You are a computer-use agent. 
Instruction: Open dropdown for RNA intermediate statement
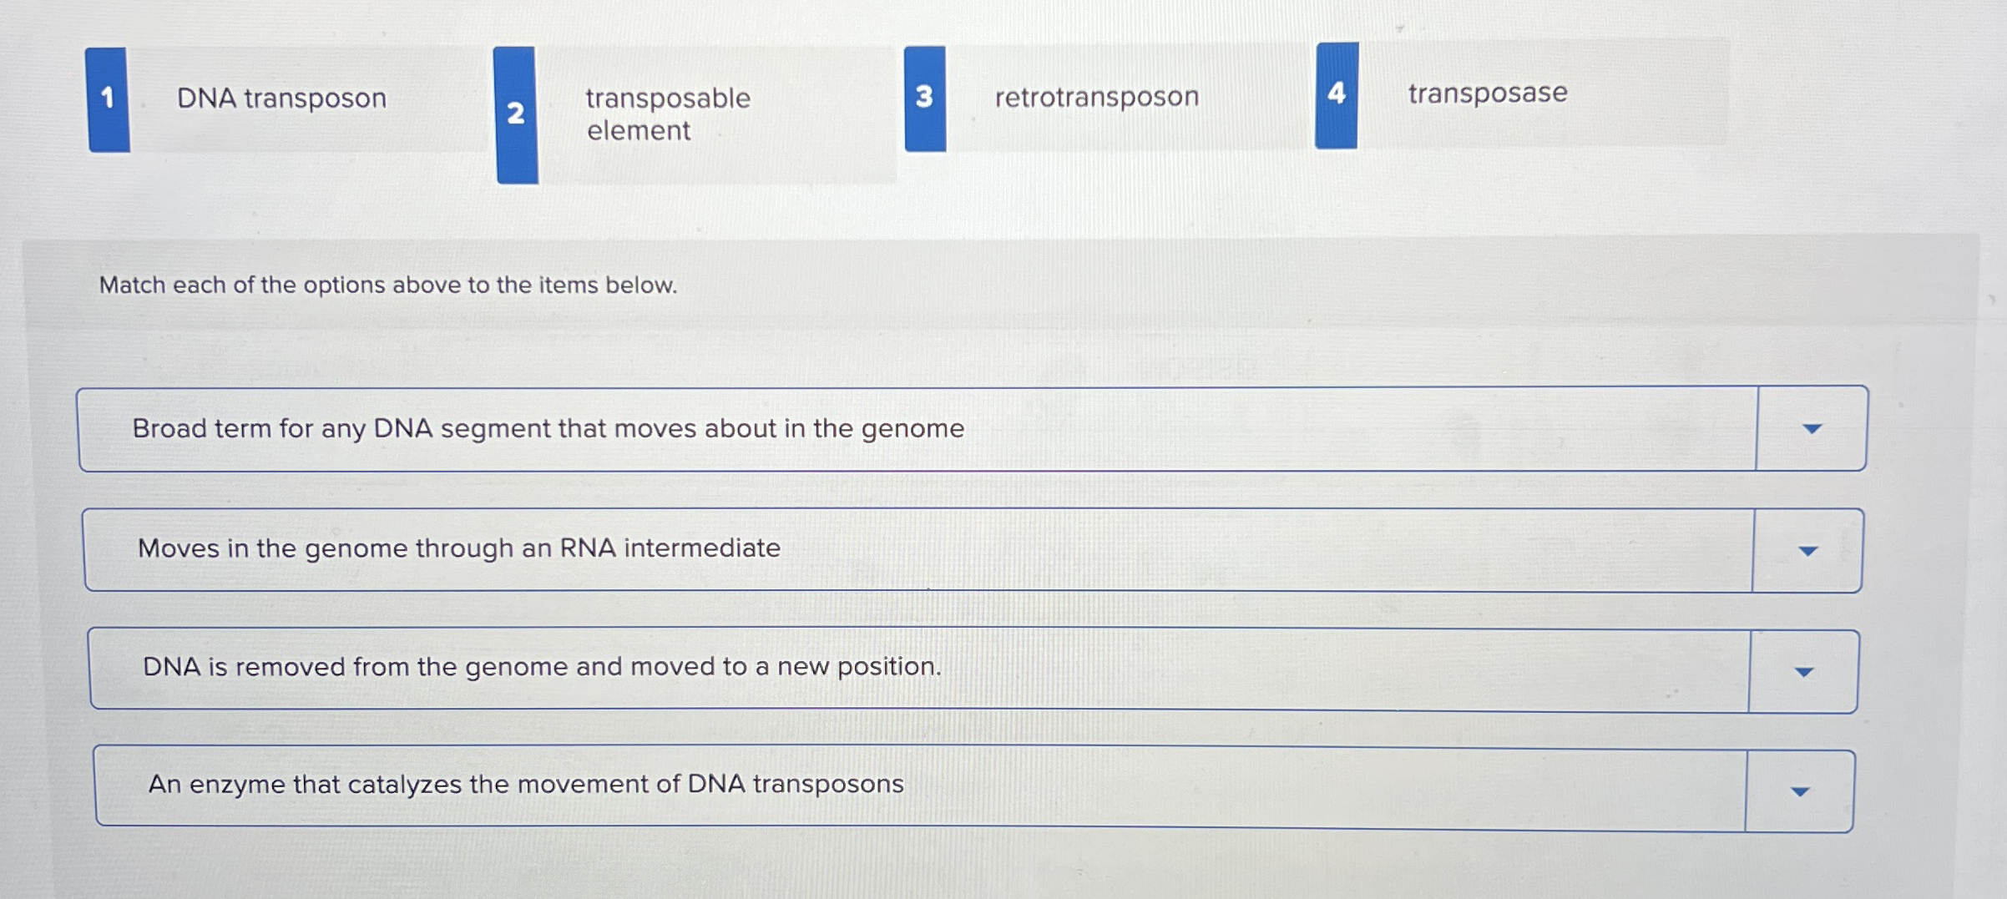(x=1806, y=549)
